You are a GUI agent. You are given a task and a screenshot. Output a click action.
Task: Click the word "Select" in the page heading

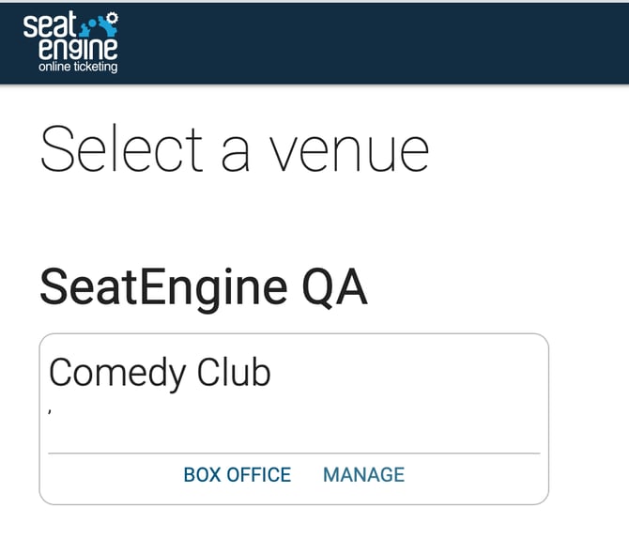coord(122,150)
